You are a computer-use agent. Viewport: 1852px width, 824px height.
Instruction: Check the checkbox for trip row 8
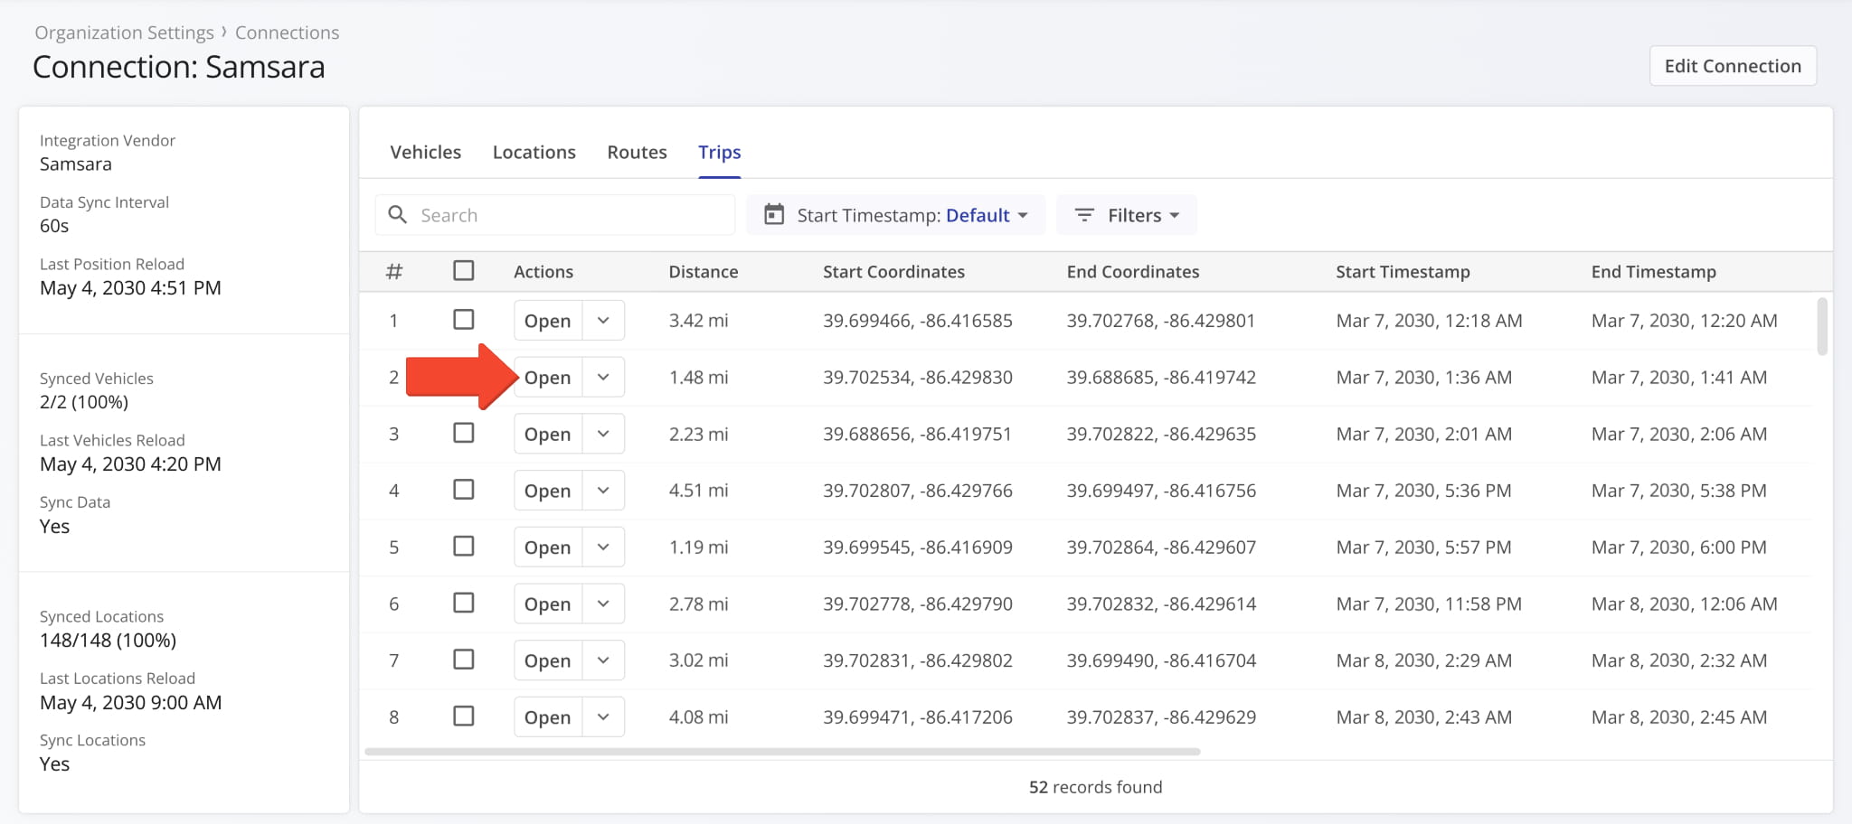click(464, 716)
